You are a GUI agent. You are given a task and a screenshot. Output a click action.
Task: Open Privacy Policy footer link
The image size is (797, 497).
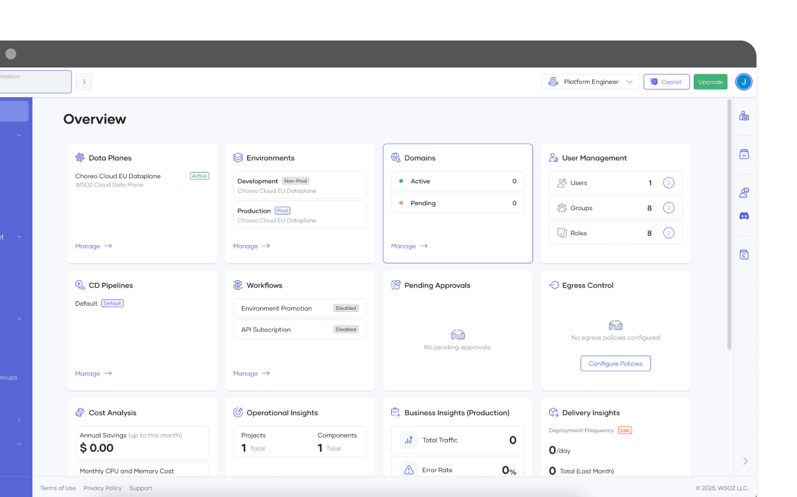coord(103,488)
